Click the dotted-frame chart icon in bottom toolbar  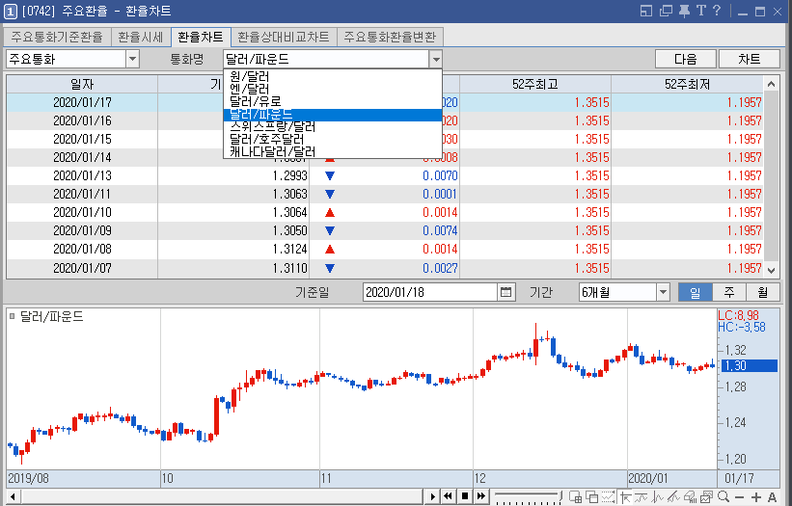(x=608, y=497)
